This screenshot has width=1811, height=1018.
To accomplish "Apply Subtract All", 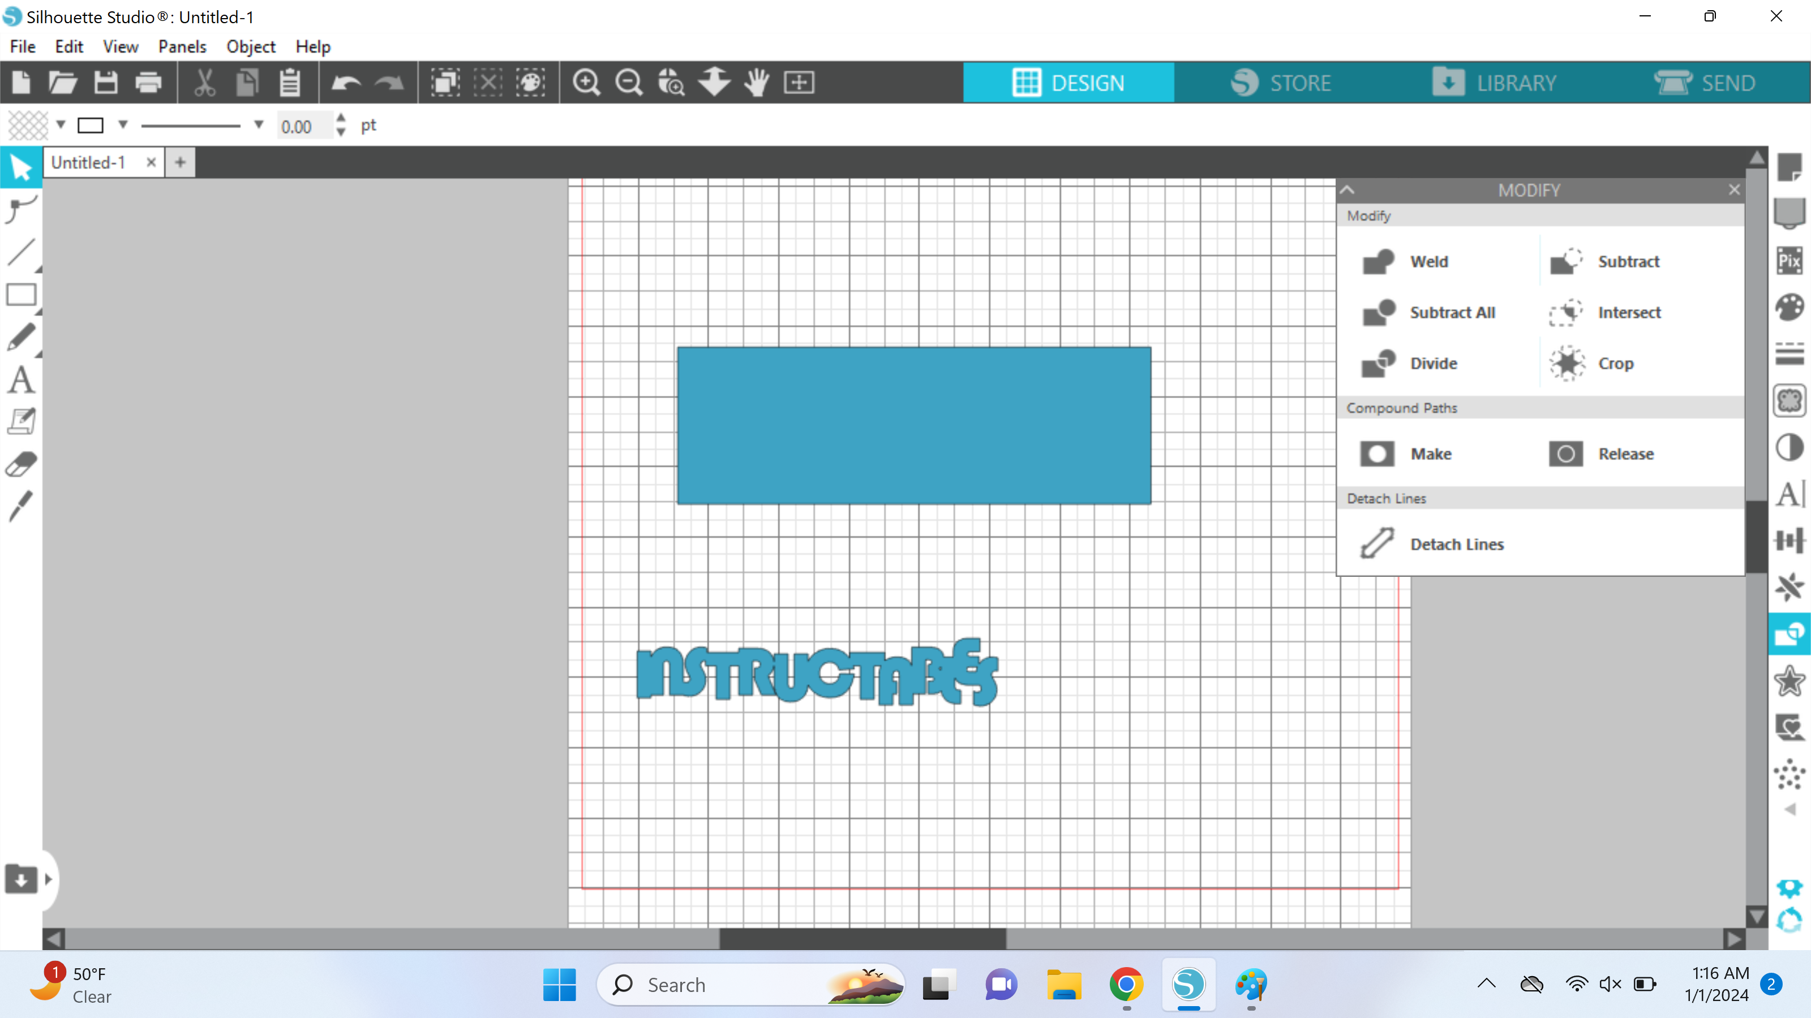I will click(1427, 312).
